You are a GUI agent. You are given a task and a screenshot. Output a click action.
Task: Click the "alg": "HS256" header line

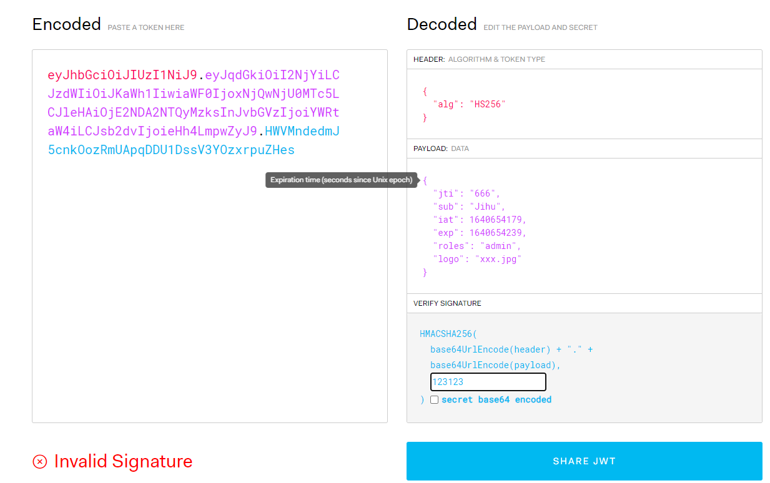[469, 104]
